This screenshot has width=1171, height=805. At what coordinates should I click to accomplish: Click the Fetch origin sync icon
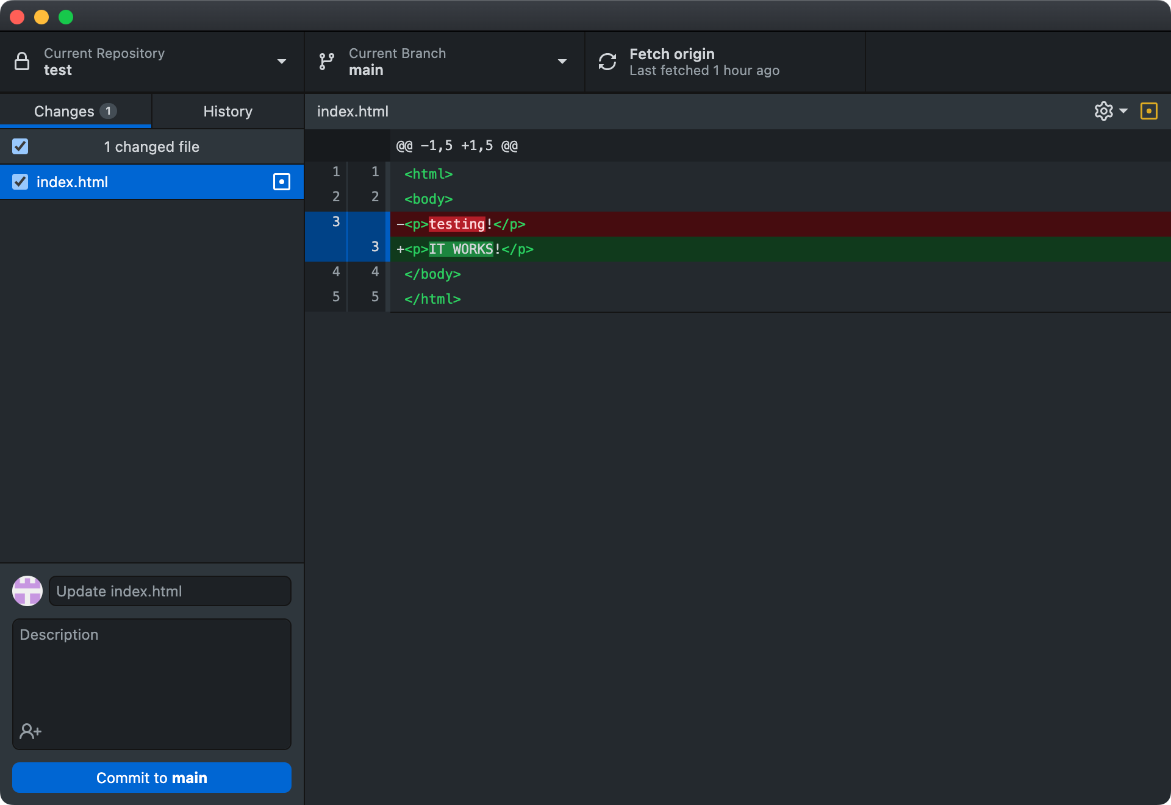click(607, 62)
